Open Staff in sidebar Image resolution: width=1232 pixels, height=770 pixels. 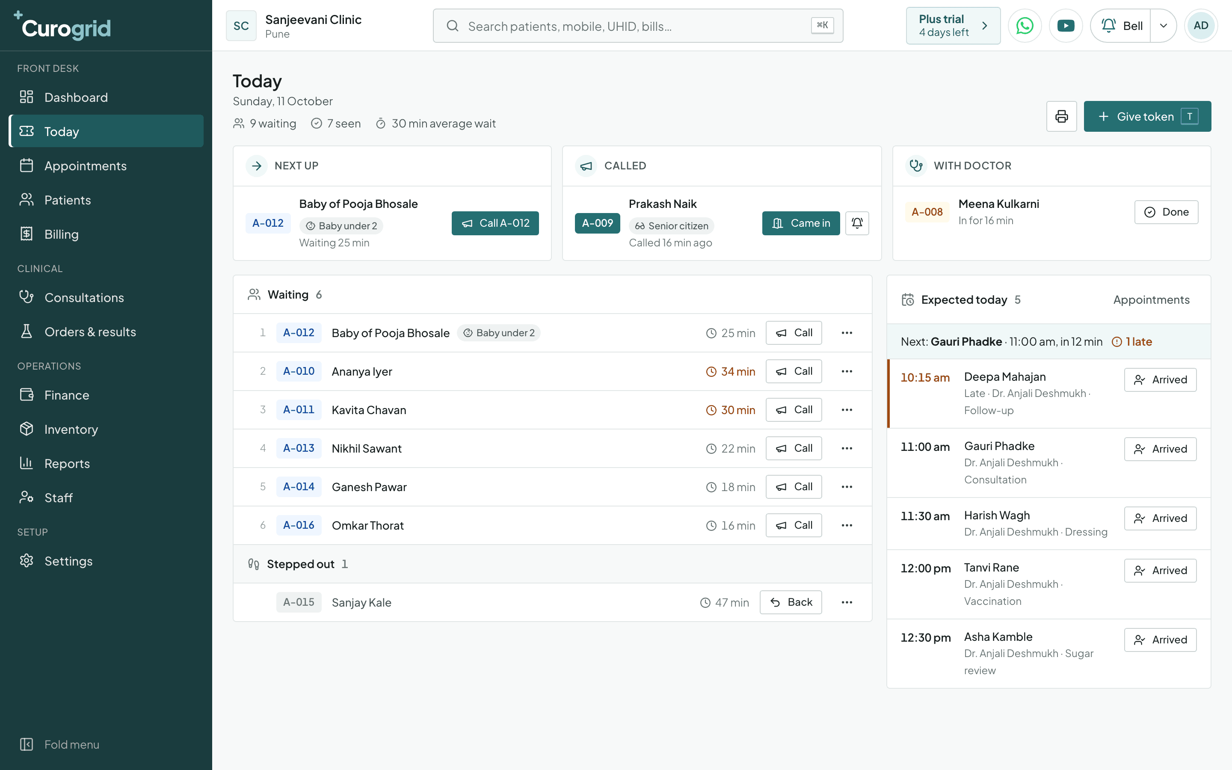(107, 498)
